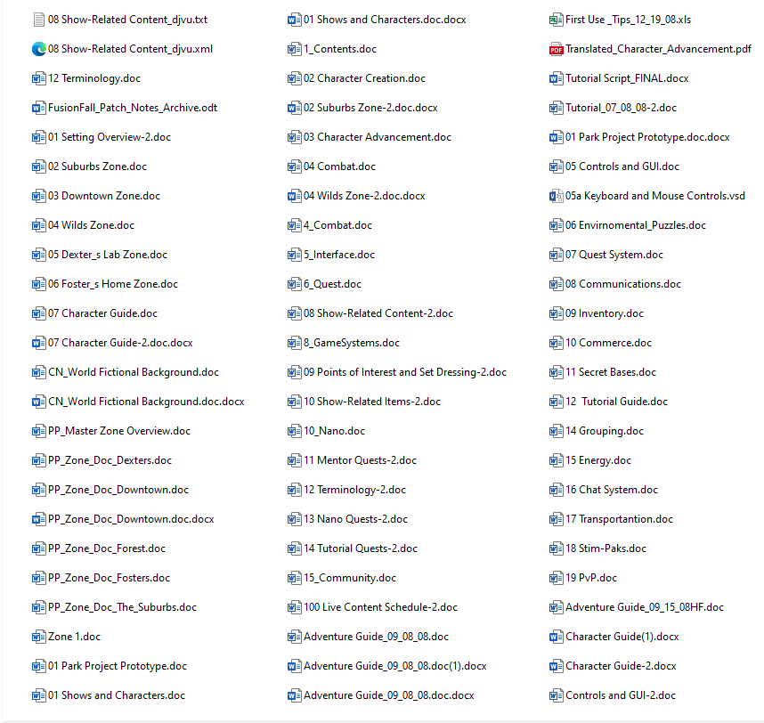Select file 08 Communications.doc
764x723 pixels.
click(x=615, y=284)
